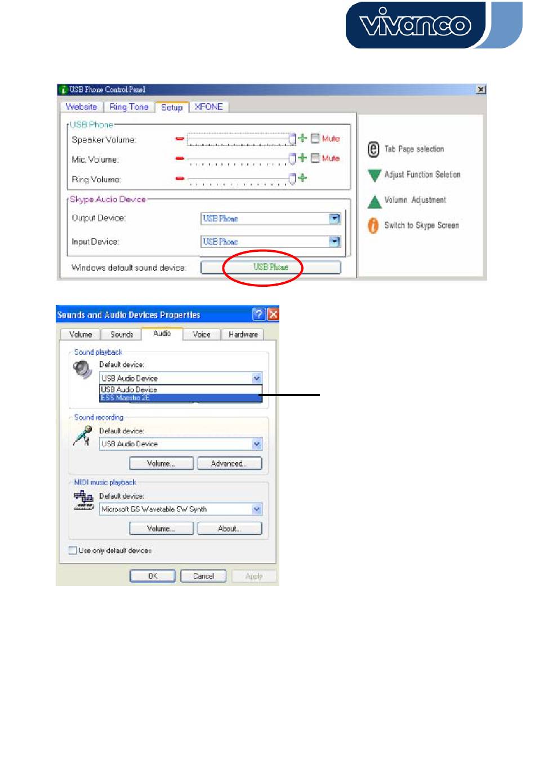
Task: Decrease Speaker Volume with red minus icon
Action: pyautogui.click(x=180, y=139)
